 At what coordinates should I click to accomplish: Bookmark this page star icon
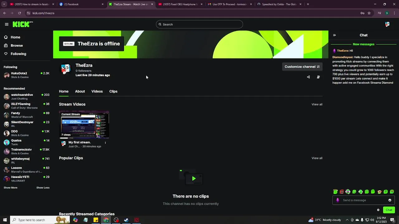[x=369, y=13]
